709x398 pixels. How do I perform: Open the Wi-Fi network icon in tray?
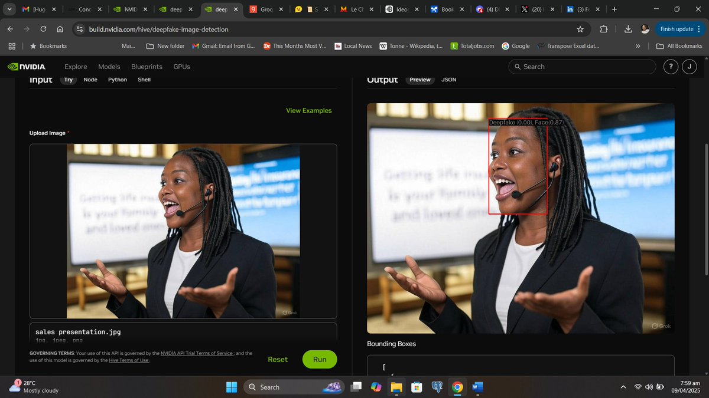638,387
